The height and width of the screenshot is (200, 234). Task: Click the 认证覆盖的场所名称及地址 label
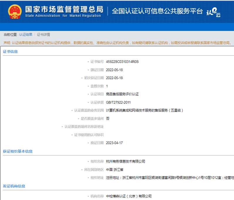click(x=84, y=127)
